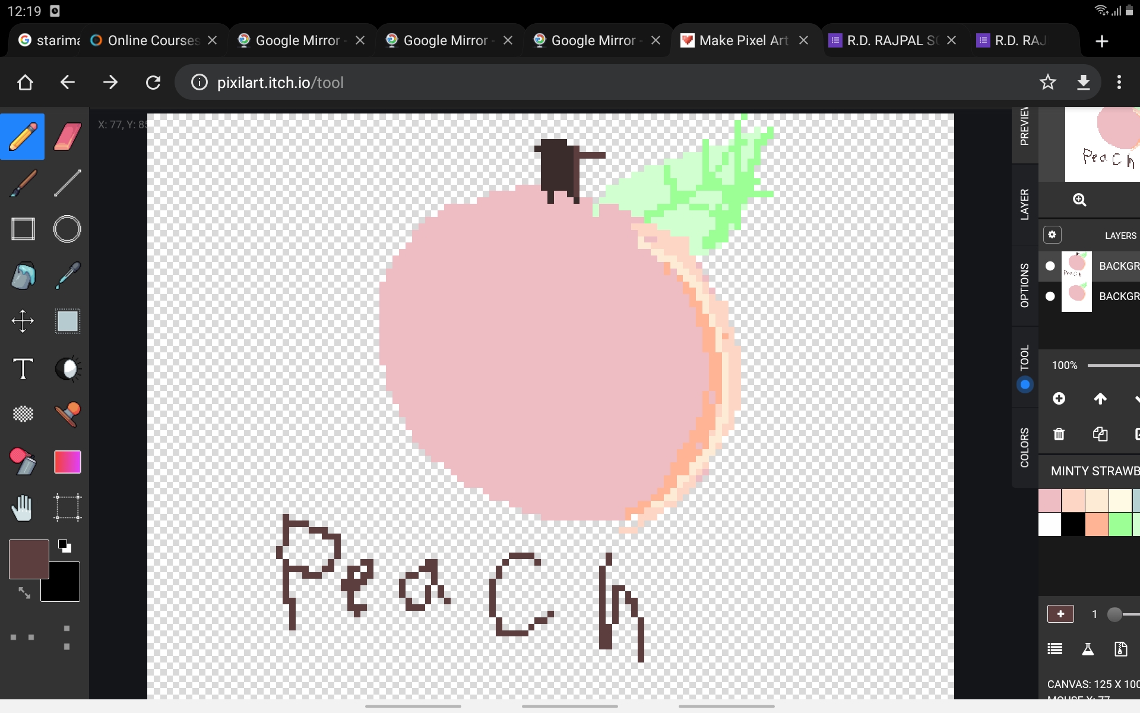Select the orange color swatch
1140x713 pixels.
pyautogui.click(x=1097, y=522)
